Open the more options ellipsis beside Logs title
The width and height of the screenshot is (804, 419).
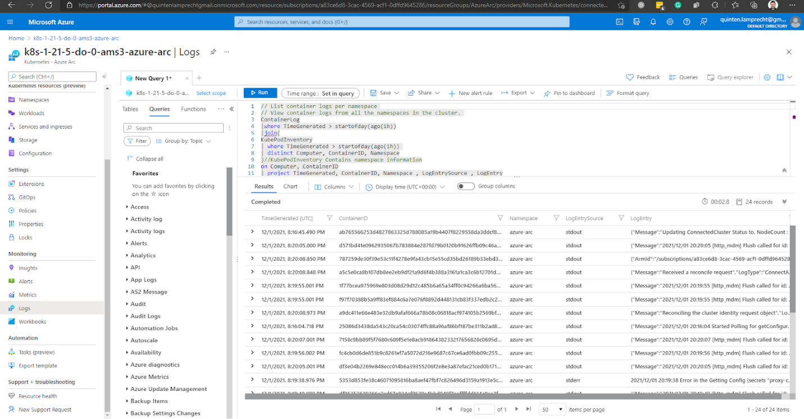coord(227,52)
